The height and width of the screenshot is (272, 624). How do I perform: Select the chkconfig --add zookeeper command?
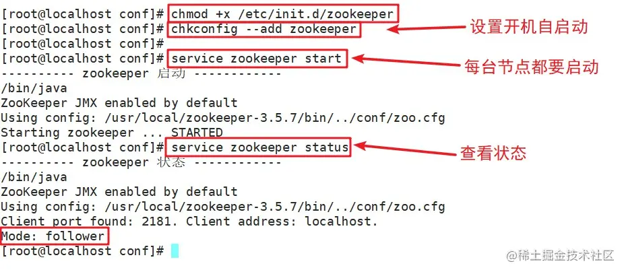(264, 30)
